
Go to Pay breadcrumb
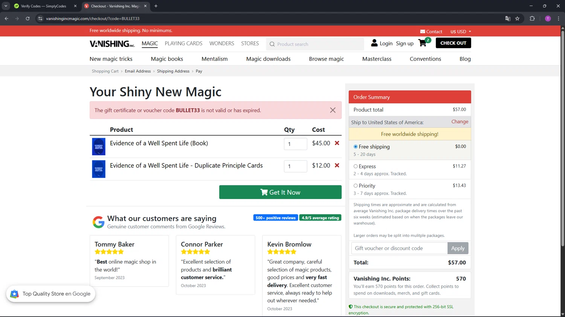[199, 71]
